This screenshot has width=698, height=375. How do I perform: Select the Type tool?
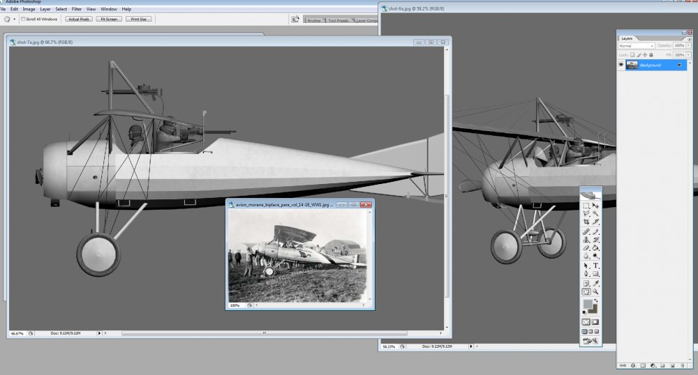point(595,266)
